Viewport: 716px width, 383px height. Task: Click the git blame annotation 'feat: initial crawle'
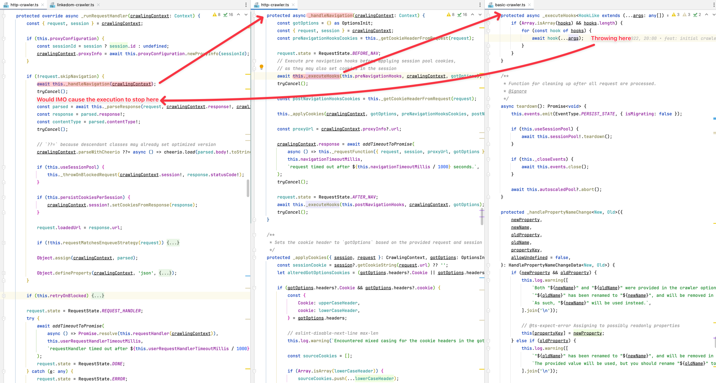click(x=690, y=38)
